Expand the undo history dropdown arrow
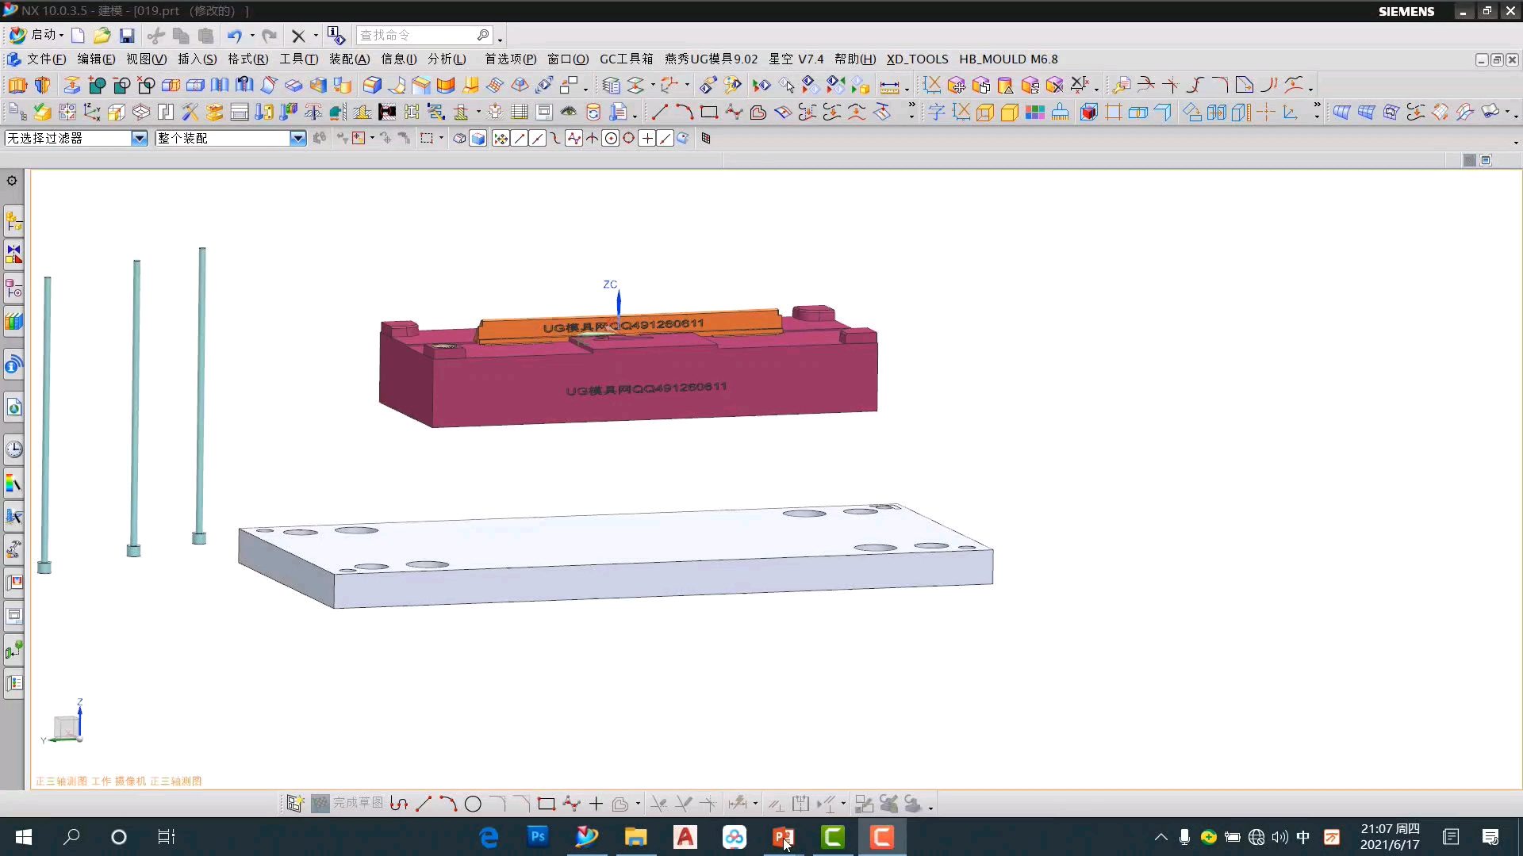 [252, 36]
